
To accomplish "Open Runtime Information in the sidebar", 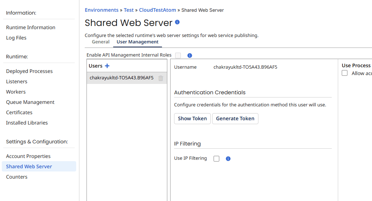I will tap(31, 27).
